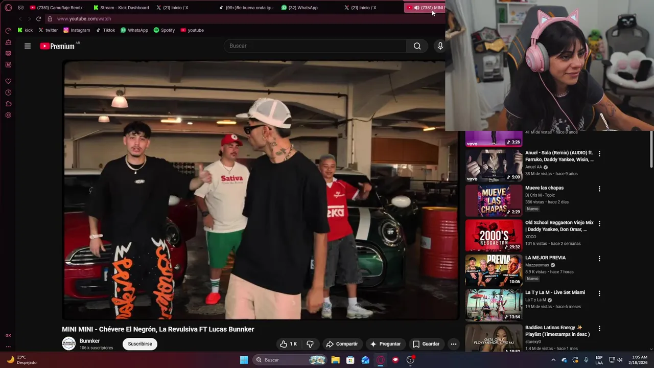Start voice search with microphone icon
Viewport: 654px width, 368px height.
pos(440,46)
